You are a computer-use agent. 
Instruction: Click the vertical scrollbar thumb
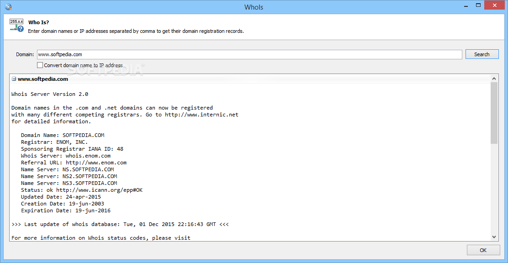click(494, 113)
